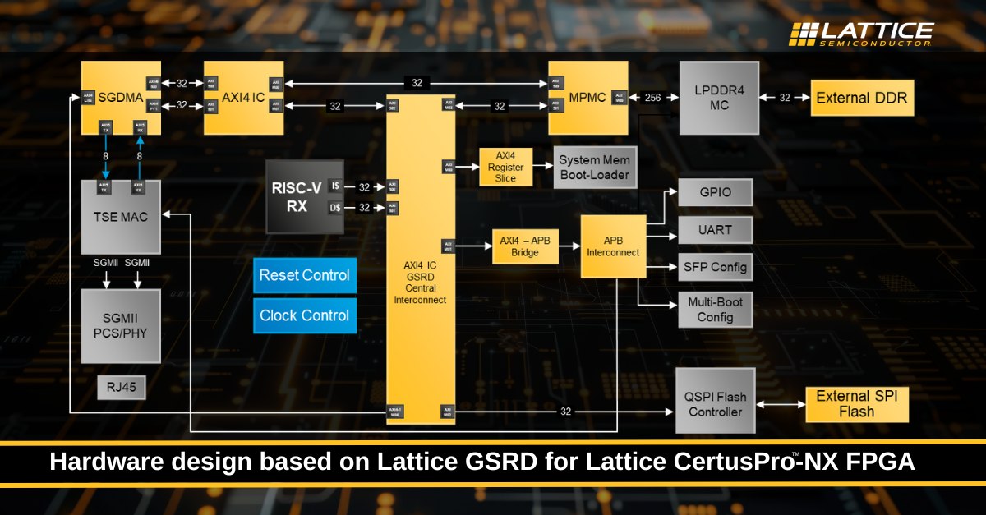The height and width of the screenshot is (515, 986).
Task: Click the RJ45 block
Action: (x=121, y=388)
